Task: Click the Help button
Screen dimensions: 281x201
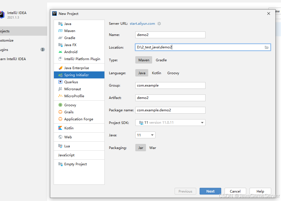Action: (260, 191)
